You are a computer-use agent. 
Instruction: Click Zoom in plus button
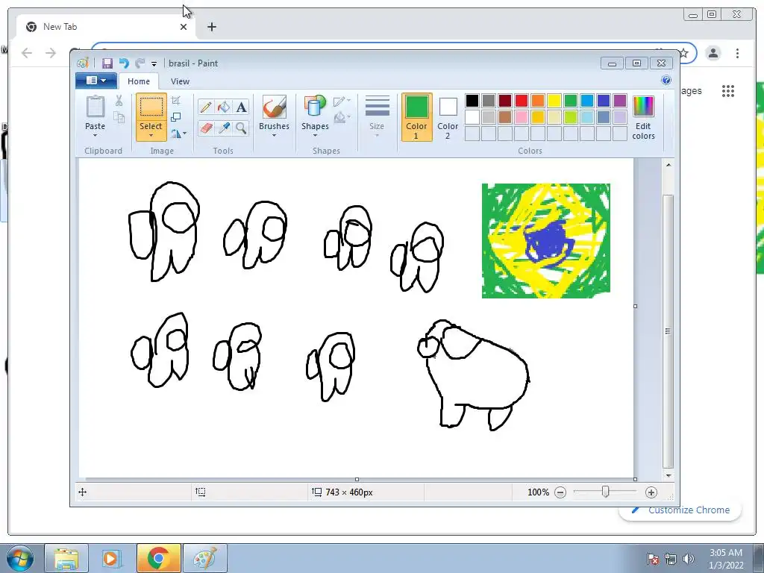click(x=651, y=492)
